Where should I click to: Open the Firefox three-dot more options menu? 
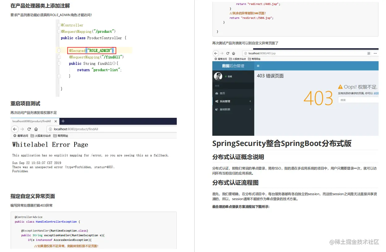375,53
